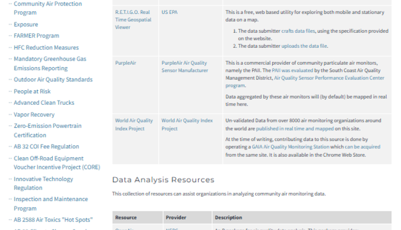
Task: Visit Advanced Clean Trucks link
Action: pyautogui.click(x=44, y=103)
